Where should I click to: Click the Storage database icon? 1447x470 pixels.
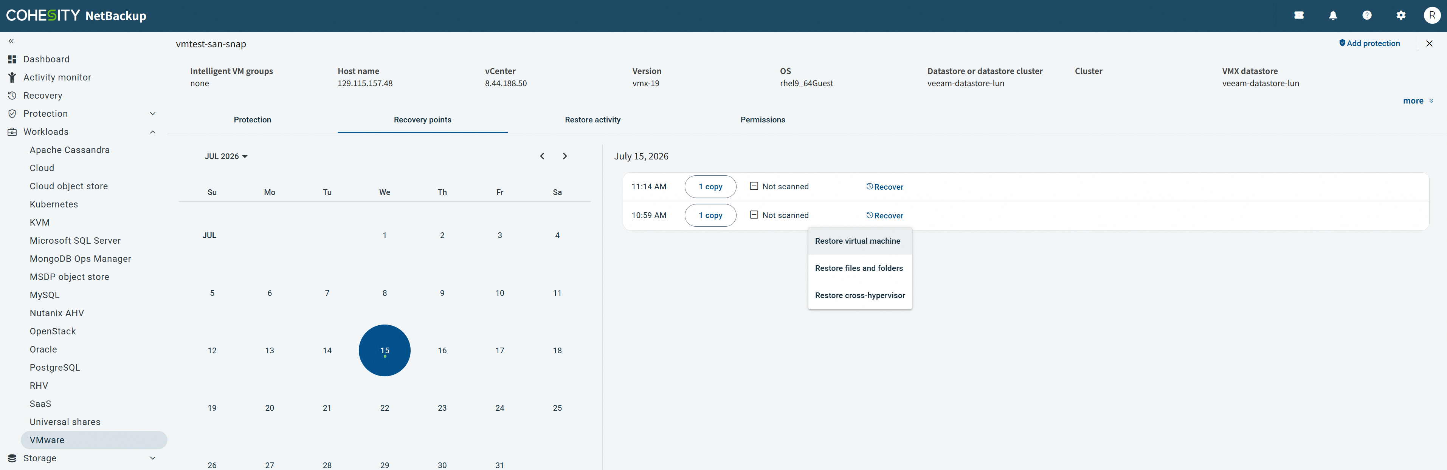coord(12,458)
